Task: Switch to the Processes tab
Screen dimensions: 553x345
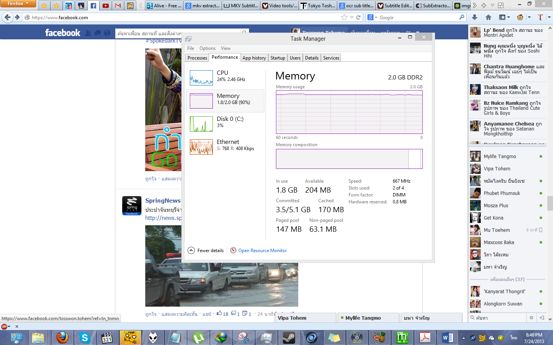Action: [197, 58]
